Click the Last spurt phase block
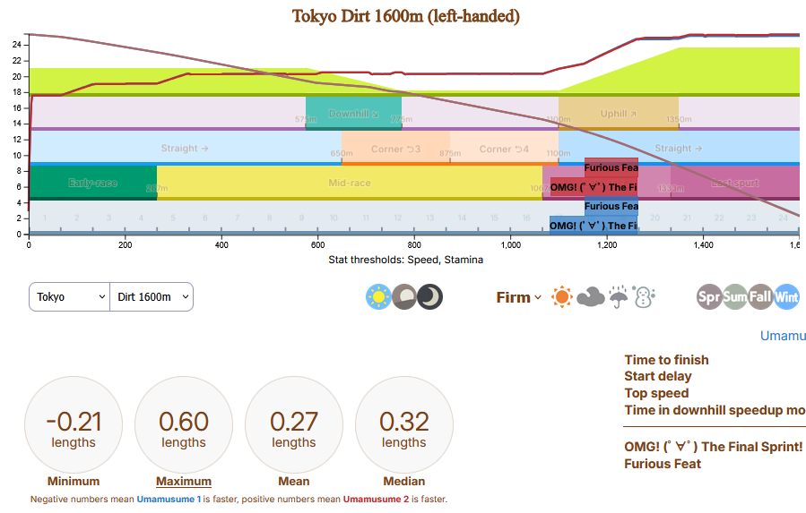The image size is (806, 513). click(x=735, y=183)
